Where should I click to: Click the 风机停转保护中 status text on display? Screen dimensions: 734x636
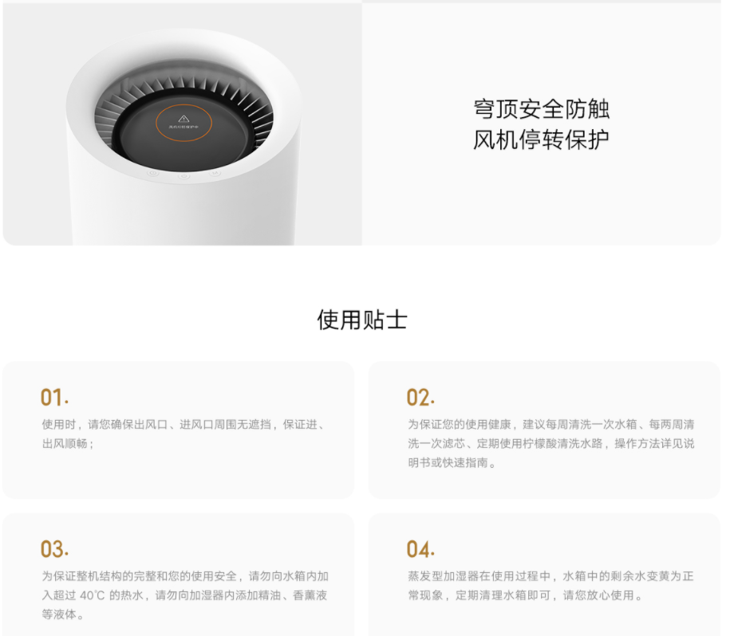(x=183, y=128)
